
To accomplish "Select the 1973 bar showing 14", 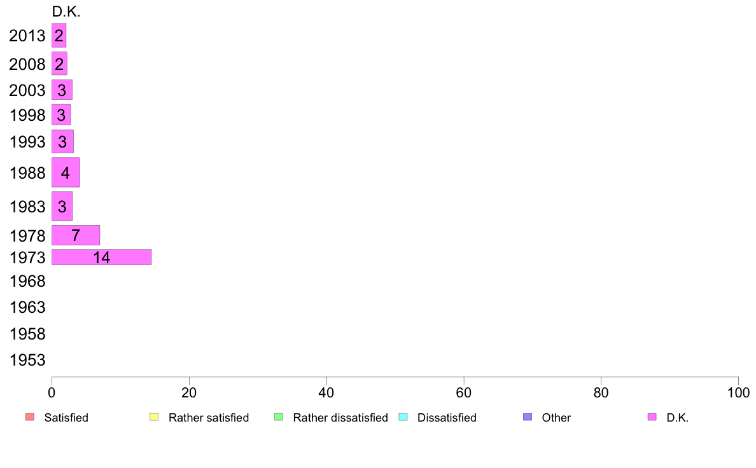I will (102, 258).
